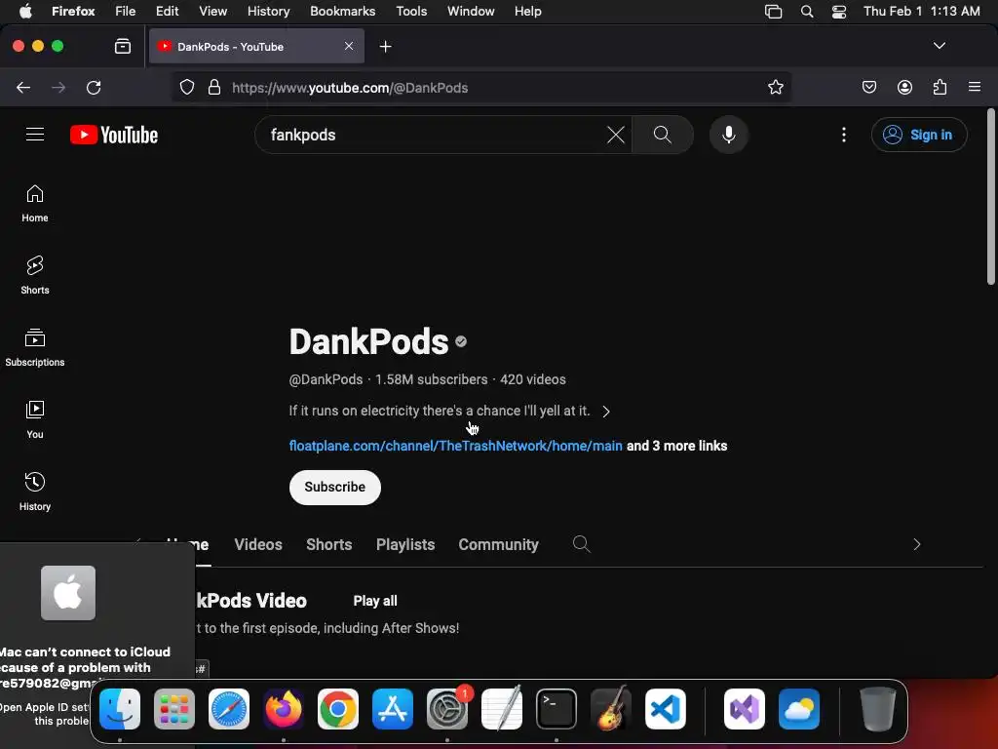Sign in to YouTube
This screenshot has width=998, height=749.
pyautogui.click(x=919, y=135)
